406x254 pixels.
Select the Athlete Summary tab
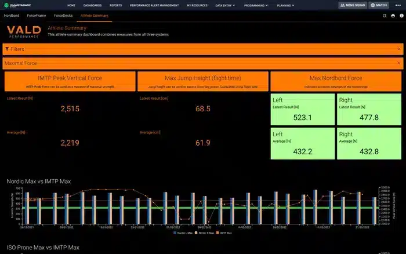pos(94,16)
